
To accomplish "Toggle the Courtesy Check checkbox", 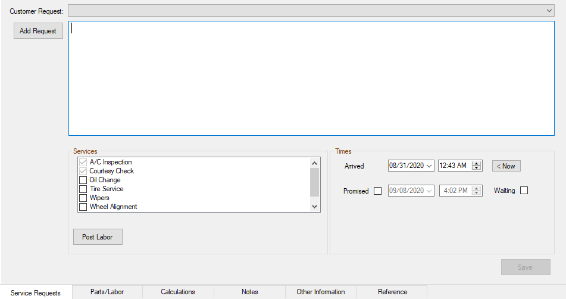I will tap(83, 171).
